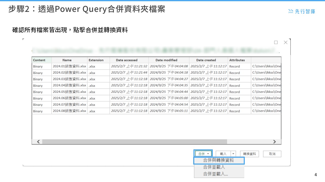This screenshot has width=325, height=182.
Task: Close the Power Query dialog with the X
Action: [285, 42]
